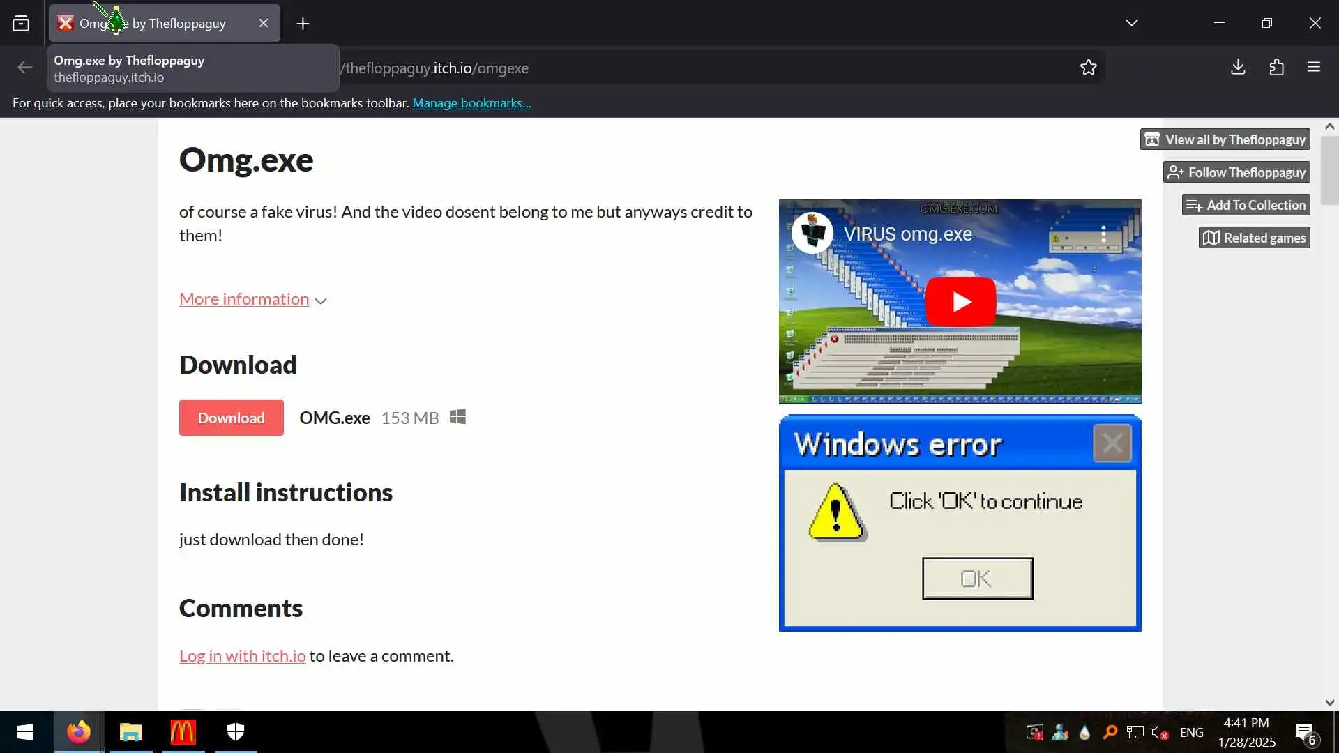Click the Windows error screenshot thumbnail
The width and height of the screenshot is (1339, 753).
tap(960, 523)
